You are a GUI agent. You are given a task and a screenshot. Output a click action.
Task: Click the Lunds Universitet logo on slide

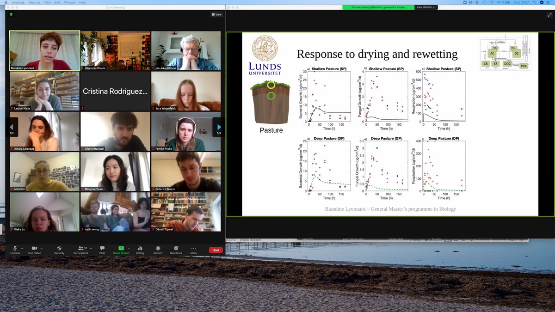coord(265,55)
